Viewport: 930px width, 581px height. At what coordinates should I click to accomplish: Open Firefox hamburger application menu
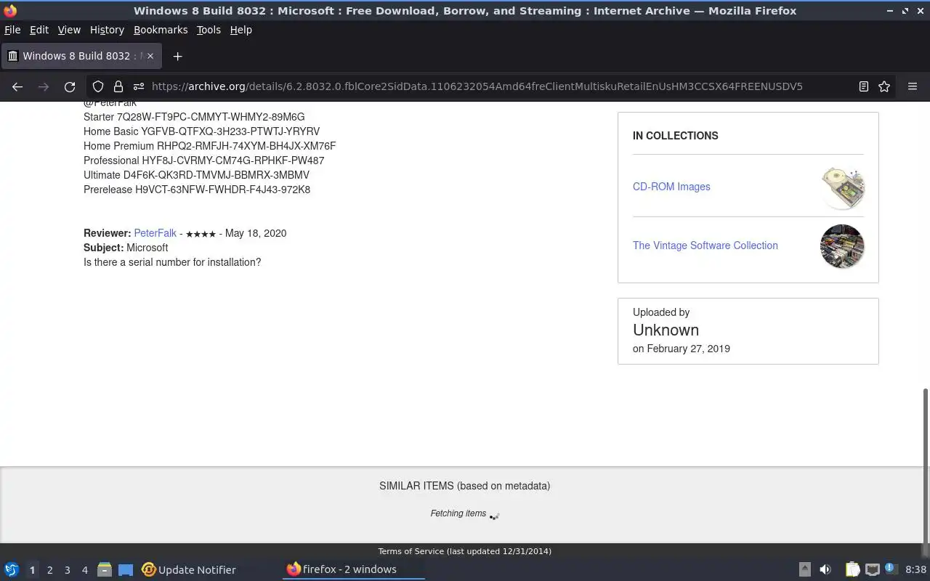(913, 86)
